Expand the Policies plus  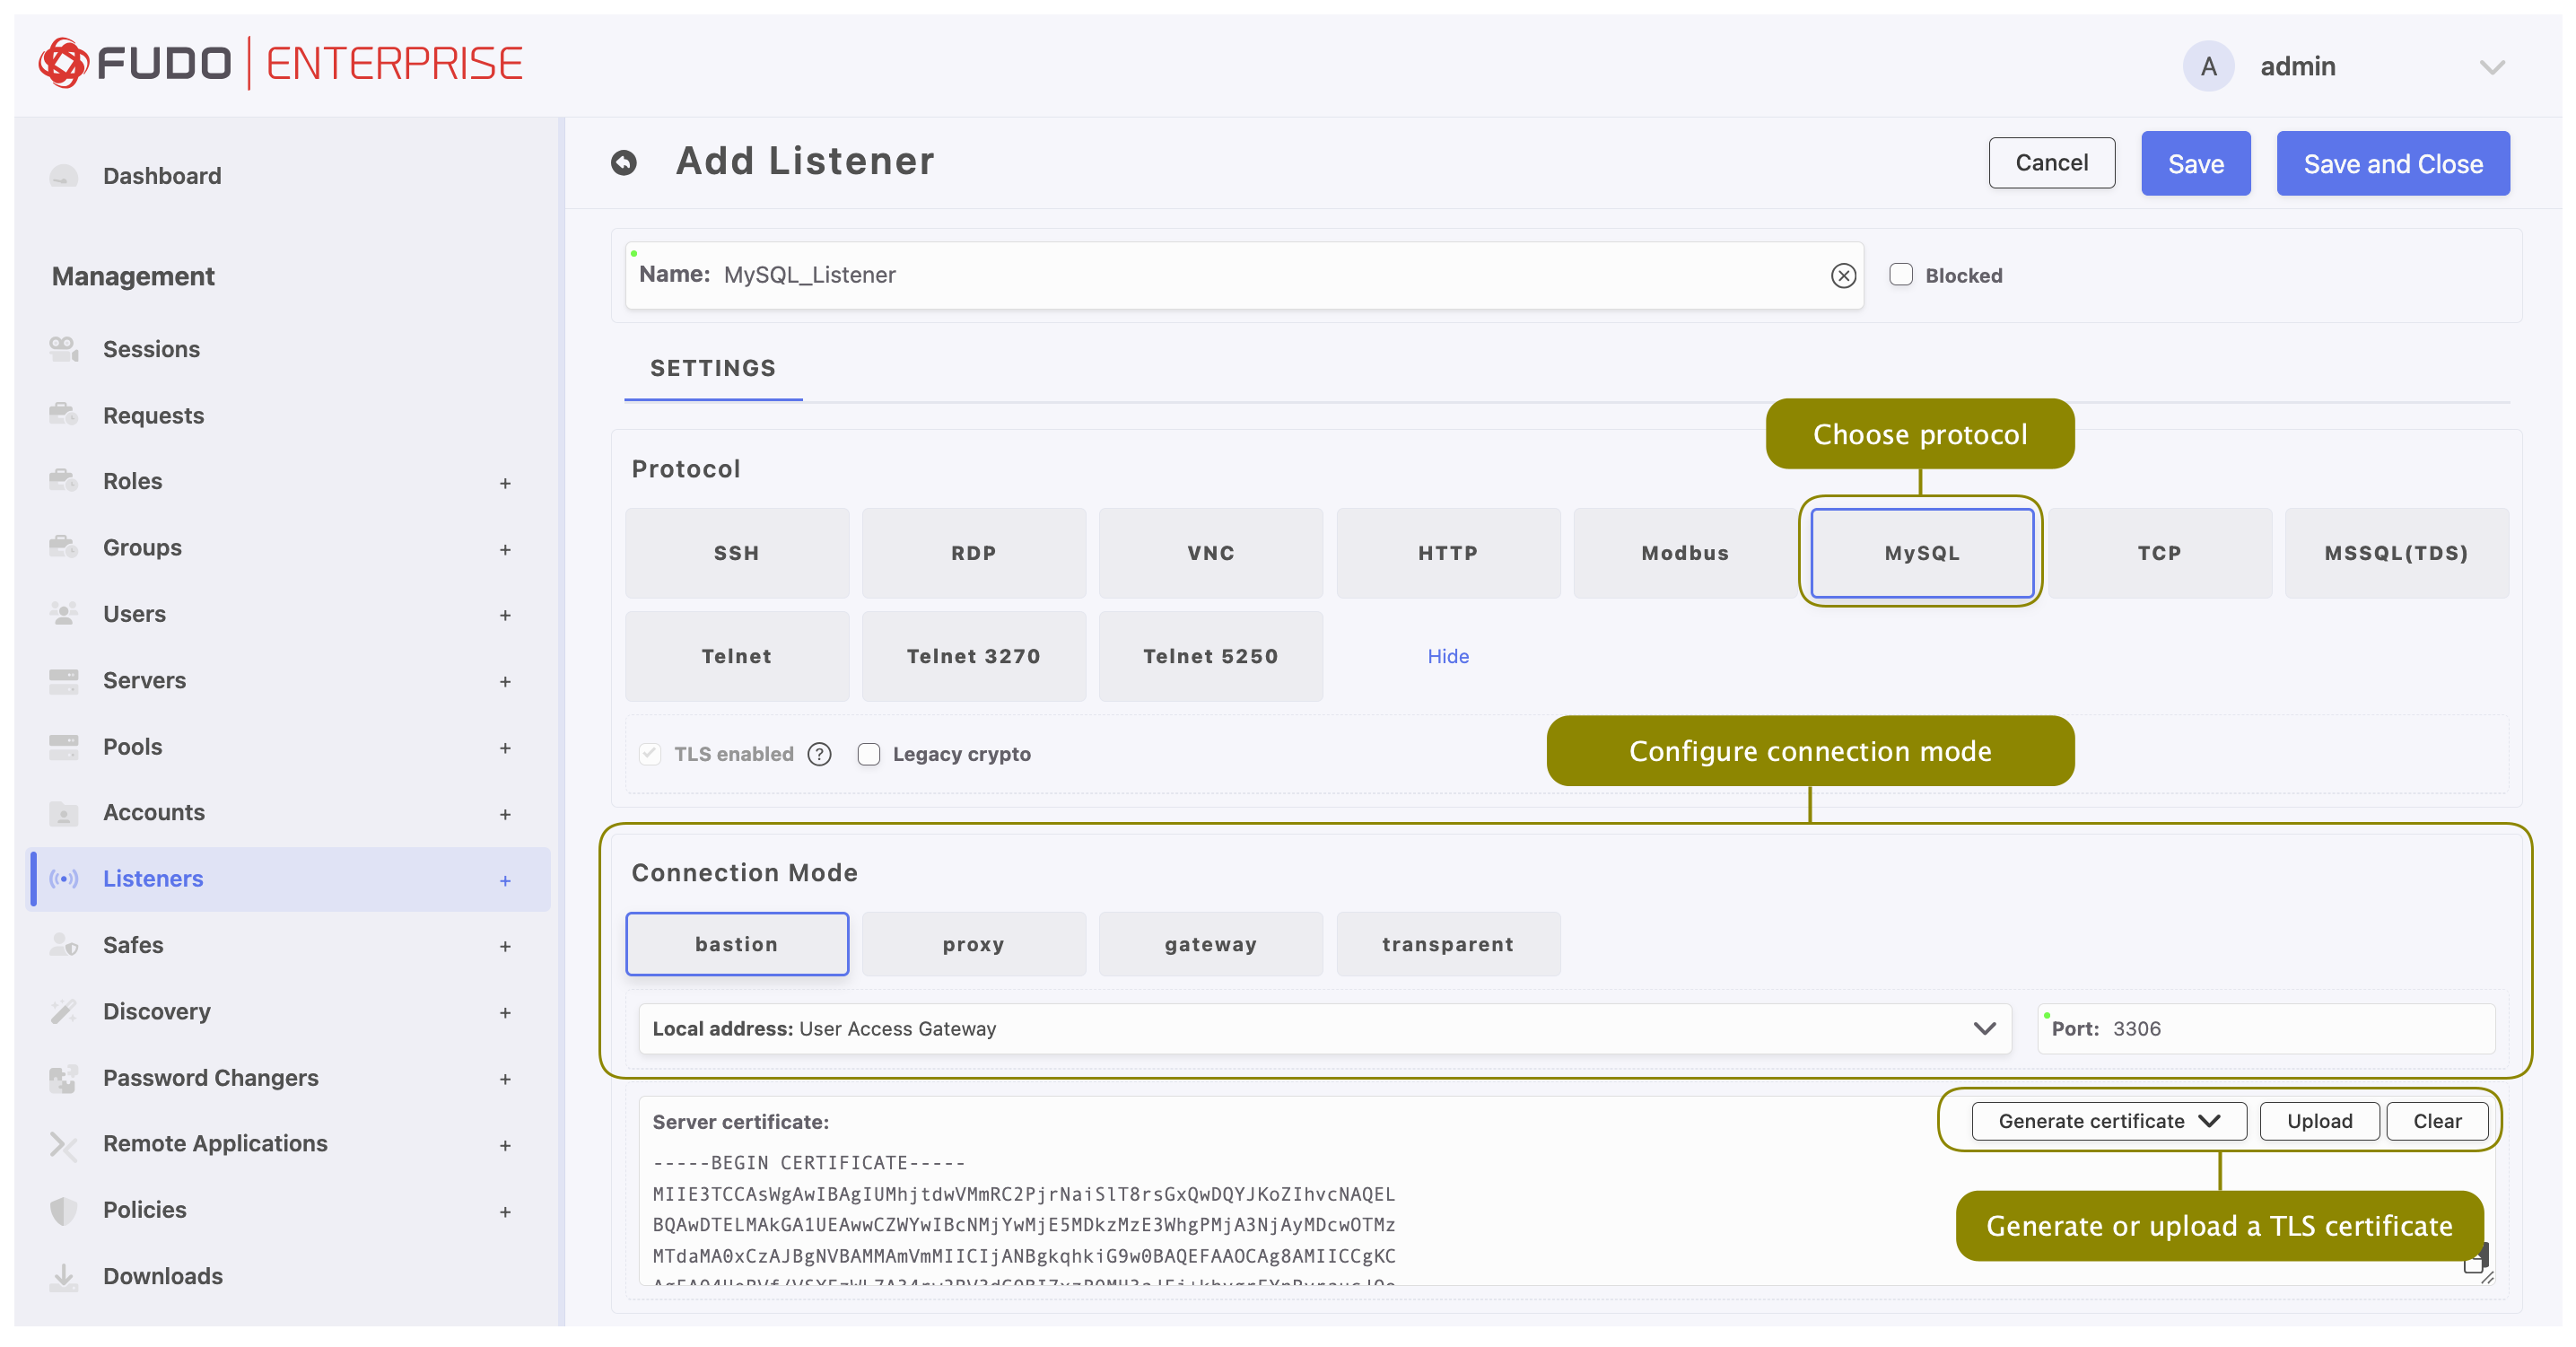505,1211
